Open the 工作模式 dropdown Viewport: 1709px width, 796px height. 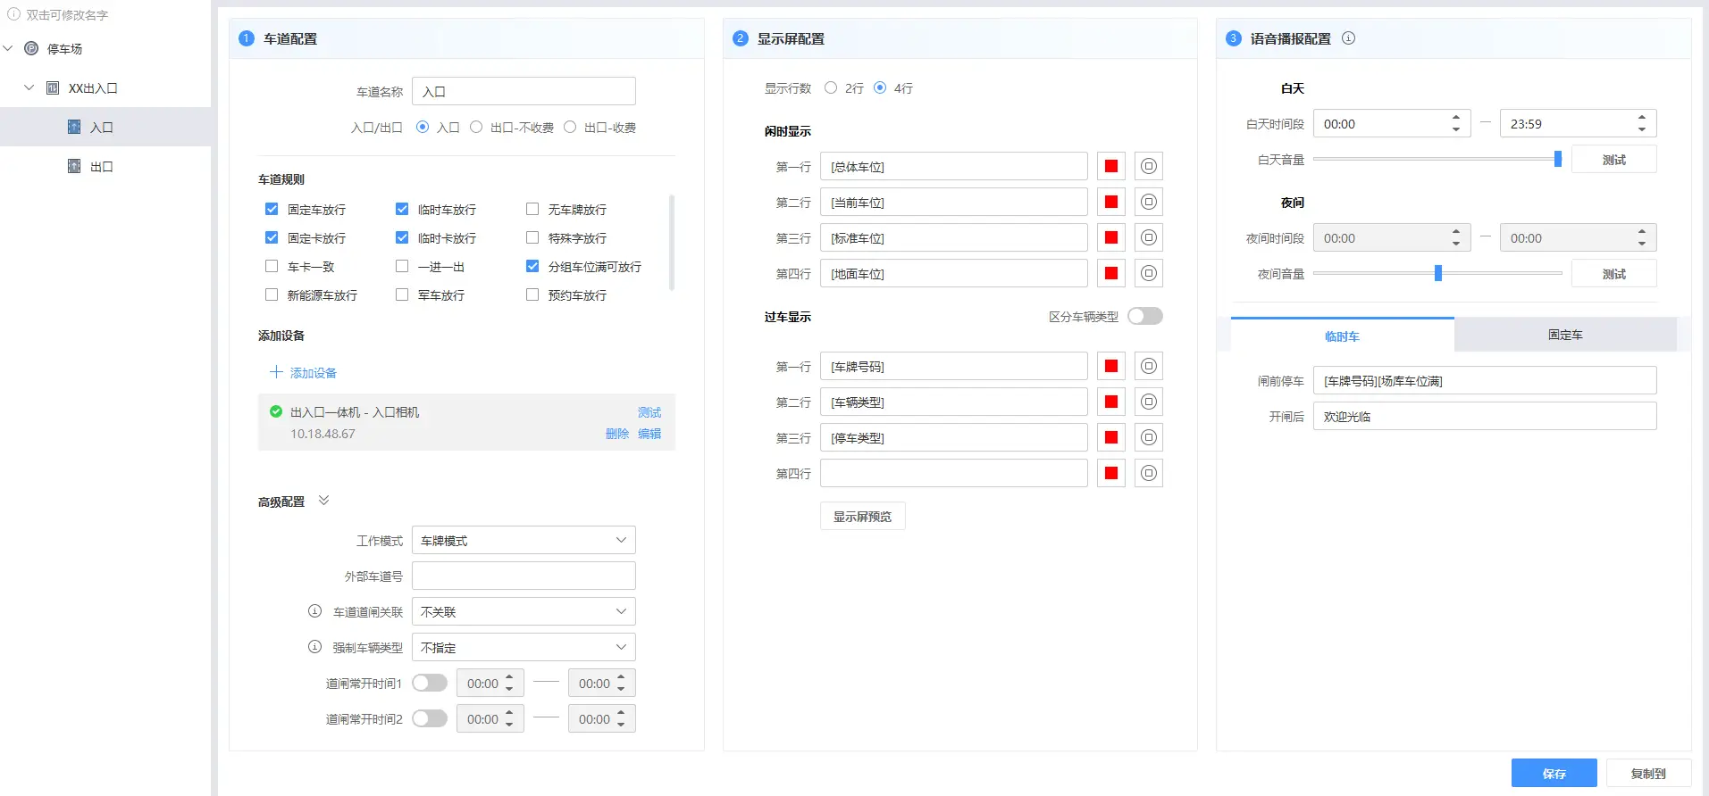pos(524,541)
